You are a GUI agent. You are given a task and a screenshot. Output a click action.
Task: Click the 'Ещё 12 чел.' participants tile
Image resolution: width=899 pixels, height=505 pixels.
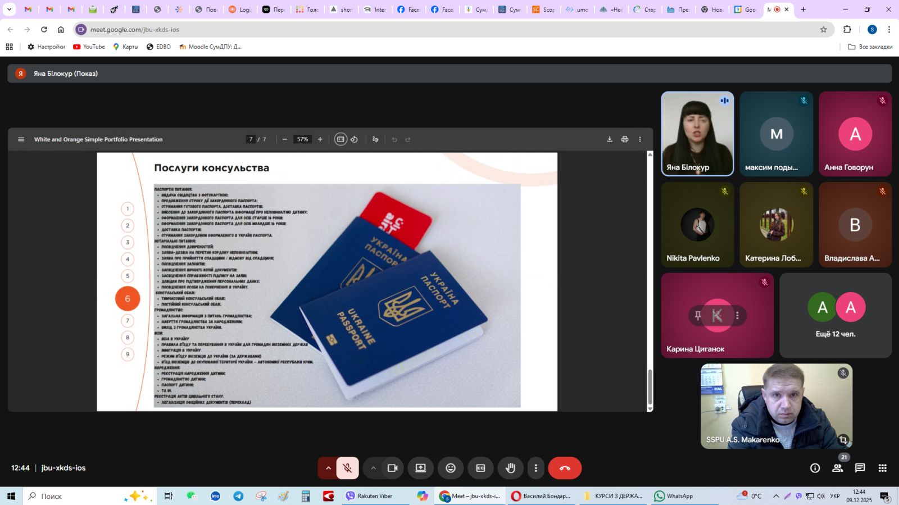point(835,316)
